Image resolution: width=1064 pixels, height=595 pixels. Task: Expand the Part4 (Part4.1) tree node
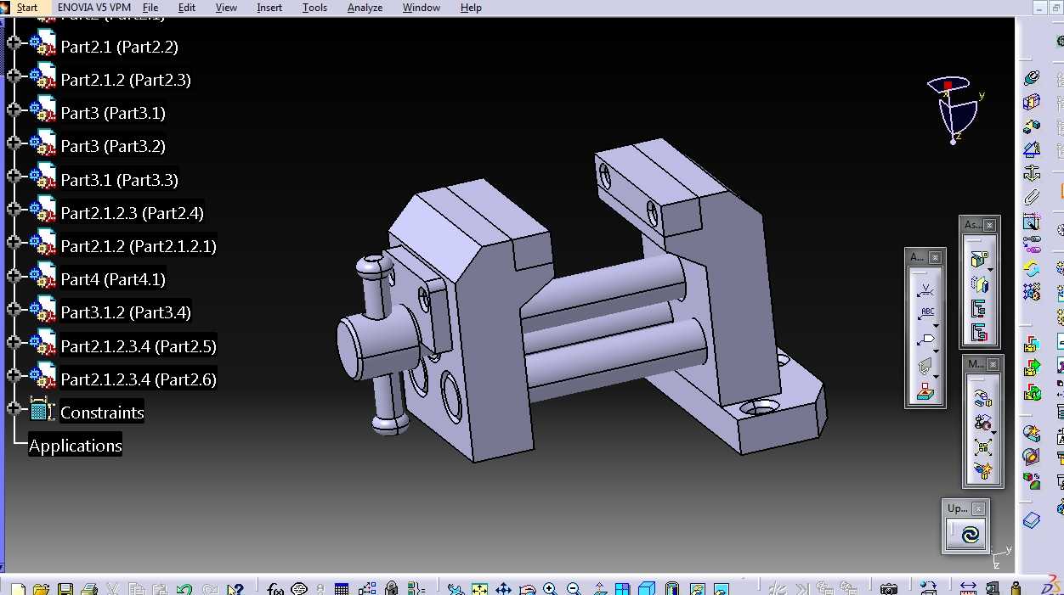tap(14, 276)
